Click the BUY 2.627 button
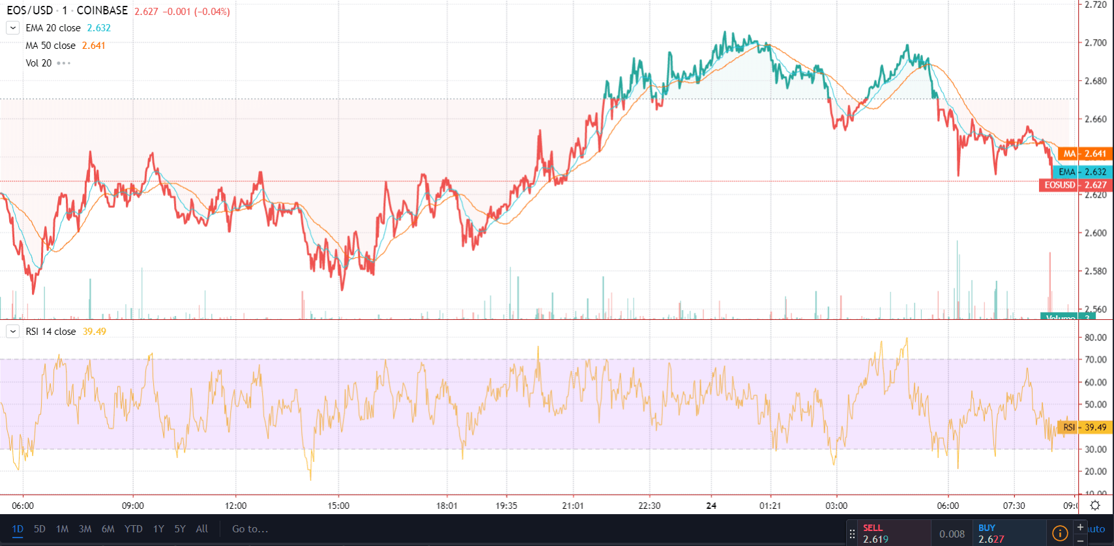This screenshot has height=546, width=1114. [x=1010, y=533]
